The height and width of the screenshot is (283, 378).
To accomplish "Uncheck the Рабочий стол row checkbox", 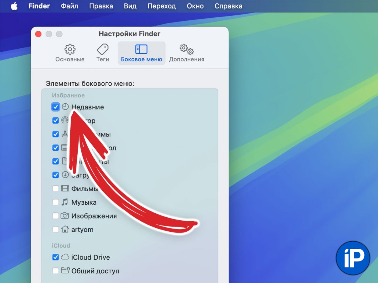I will coord(55,148).
